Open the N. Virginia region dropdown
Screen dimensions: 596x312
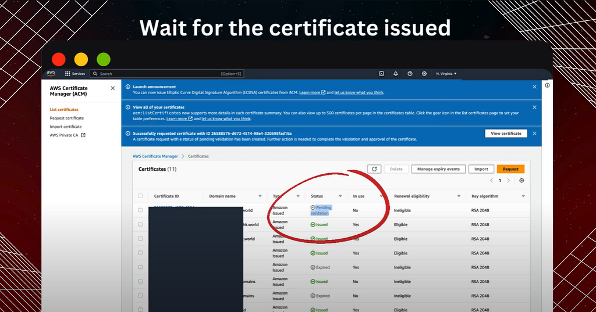(446, 74)
